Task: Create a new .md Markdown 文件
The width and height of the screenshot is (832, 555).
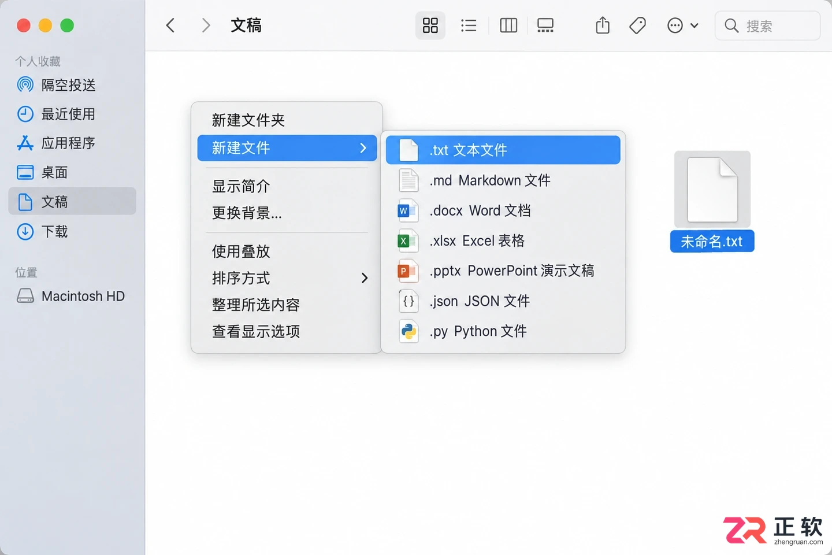Action: pyautogui.click(x=503, y=180)
